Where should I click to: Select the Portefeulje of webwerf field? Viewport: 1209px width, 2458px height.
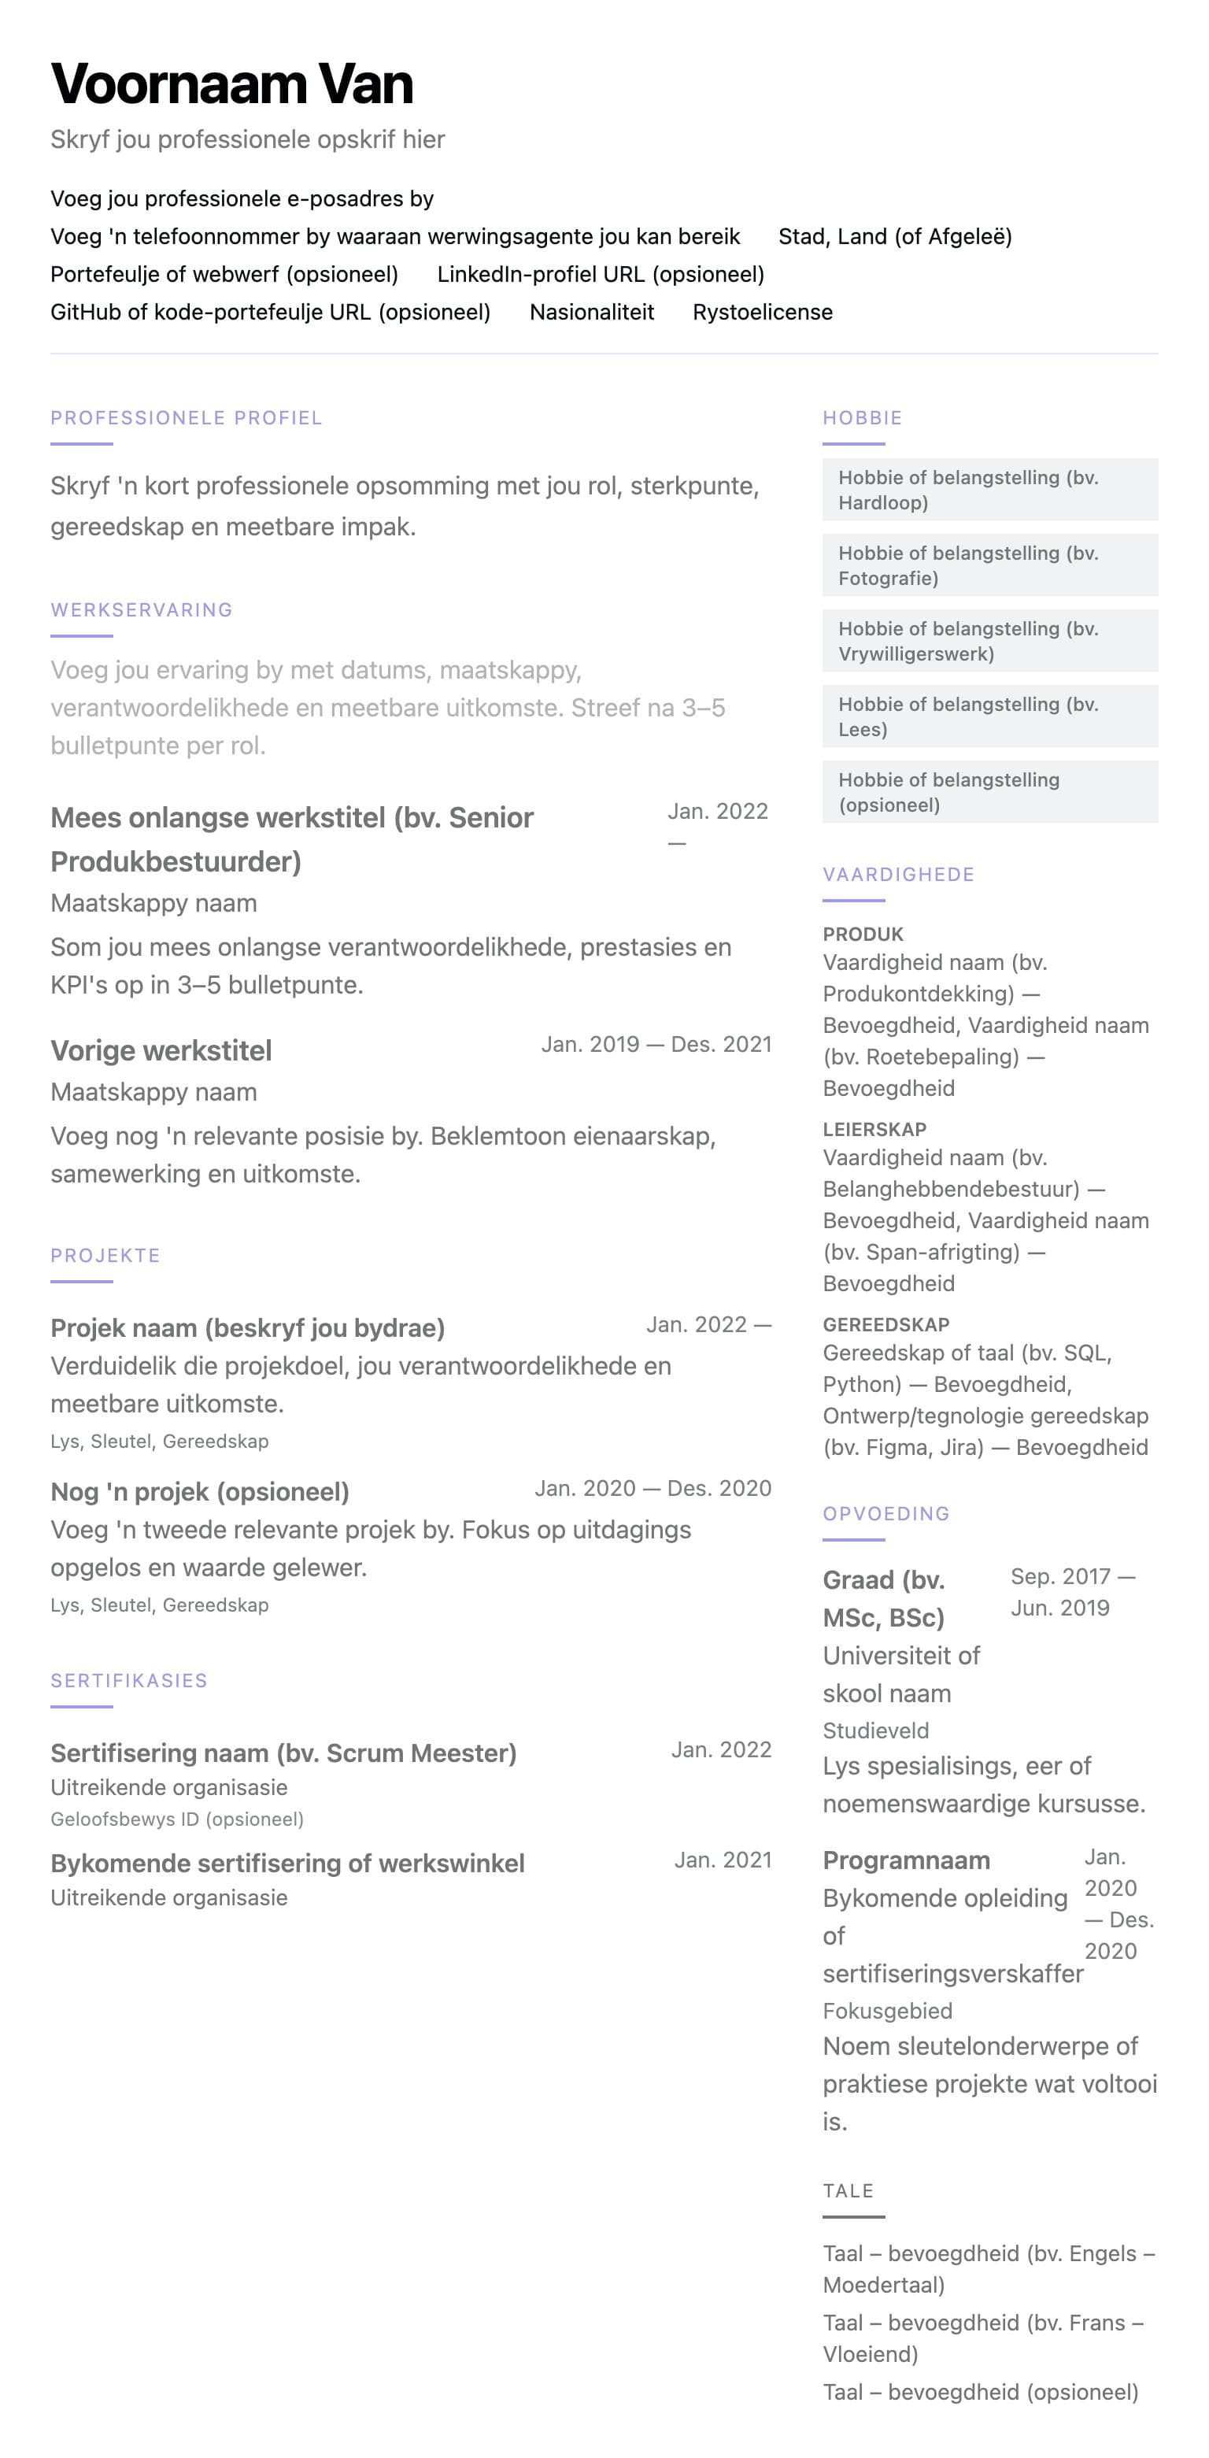coord(224,275)
